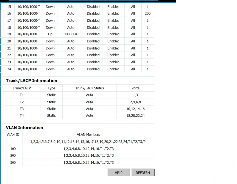This screenshot has width=237, height=184.
Task: Click port number 24 cell
Action: coord(9,69)
